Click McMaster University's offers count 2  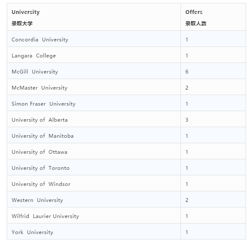coord(187,88)
